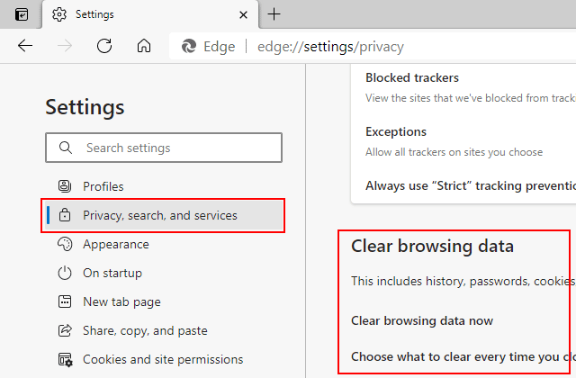Click the forward navigation arrow

tap(65, 46)
